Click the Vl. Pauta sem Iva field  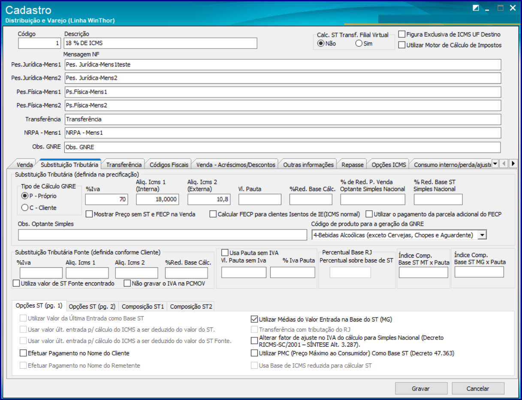click(x=244, y=273)
